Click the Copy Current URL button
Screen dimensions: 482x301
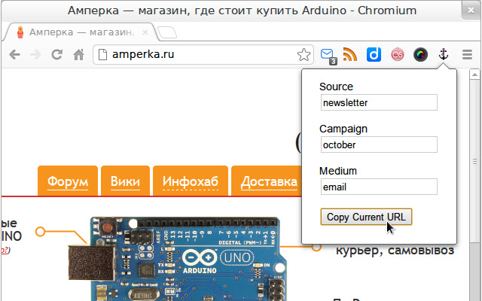(366, 217)
